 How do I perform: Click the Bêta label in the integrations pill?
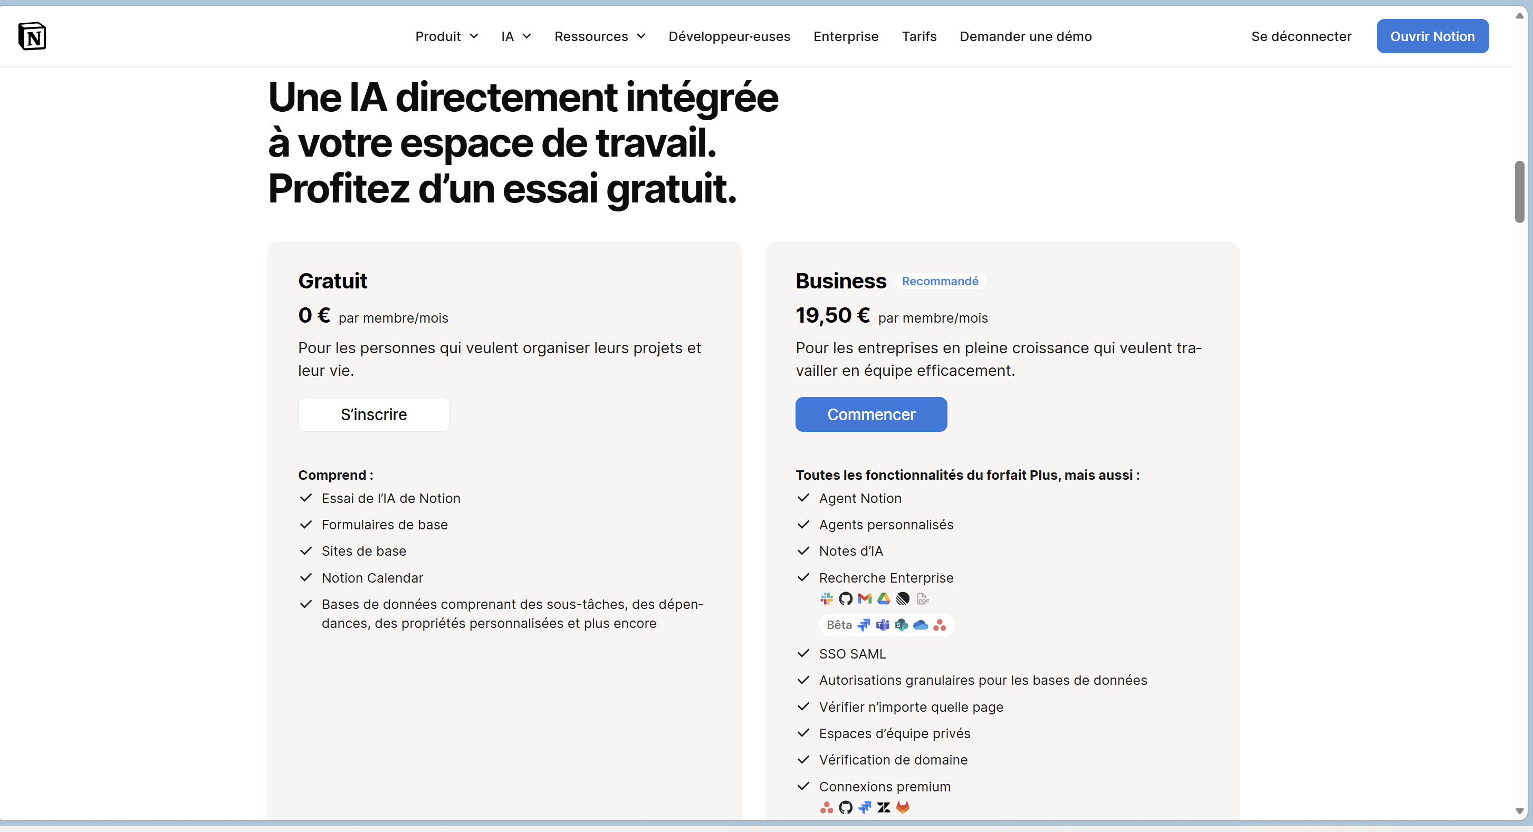point(839,625)
